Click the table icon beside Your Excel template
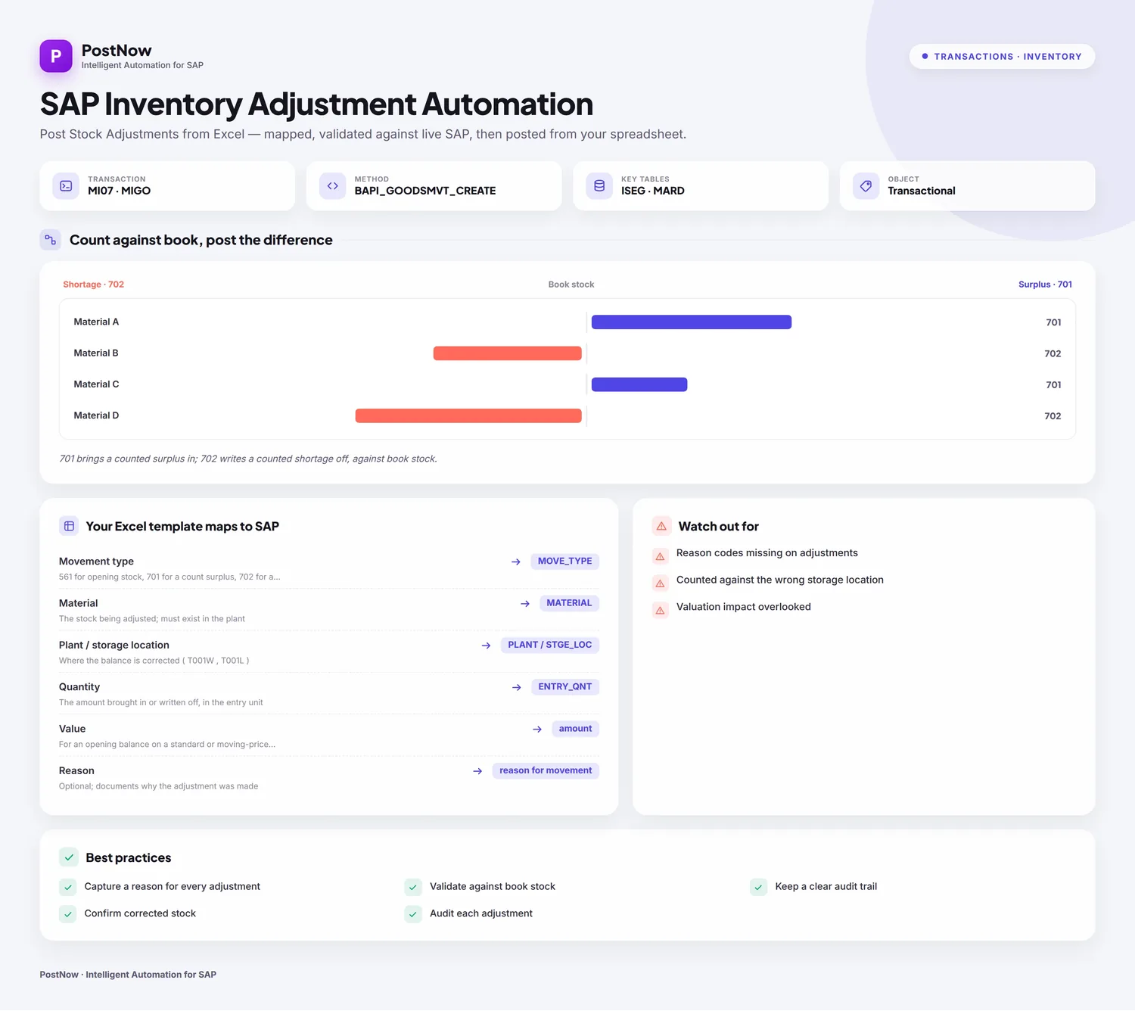The height and width of the screenshot is (1011, 1135). pyautogui.click(x=69, y=526)
